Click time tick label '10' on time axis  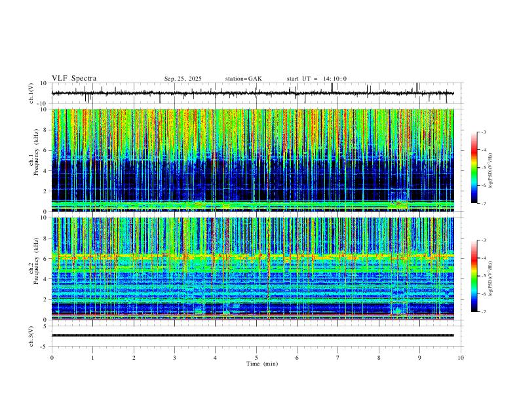click(x=461, y=358)
